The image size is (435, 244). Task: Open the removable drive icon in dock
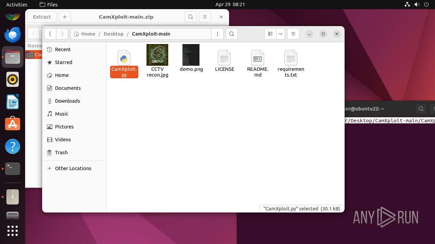13,216
